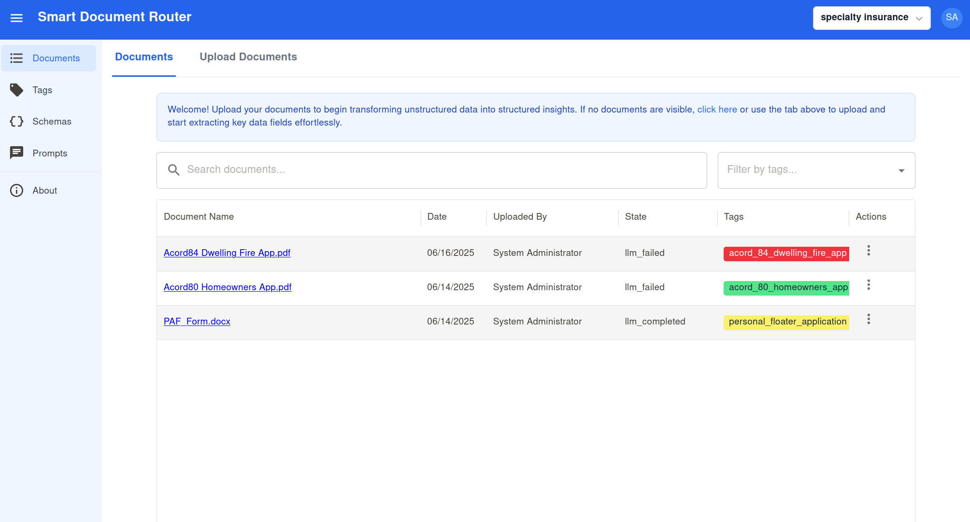Click the Documents list icon in sidebar

(16, 58)
